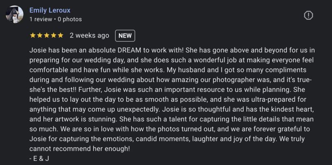Click the third yellow rating star

click(46, 35)
